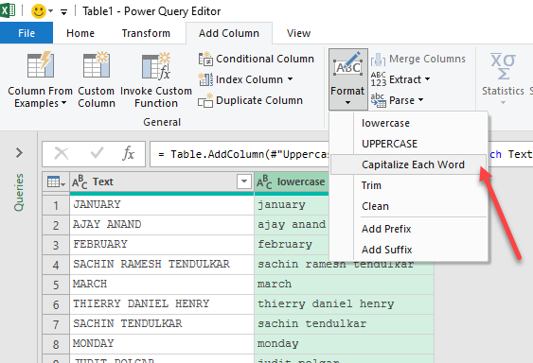Open the table corner menu icon
The height and width of the screenshot is (363, 533).
tap(56, 182)
